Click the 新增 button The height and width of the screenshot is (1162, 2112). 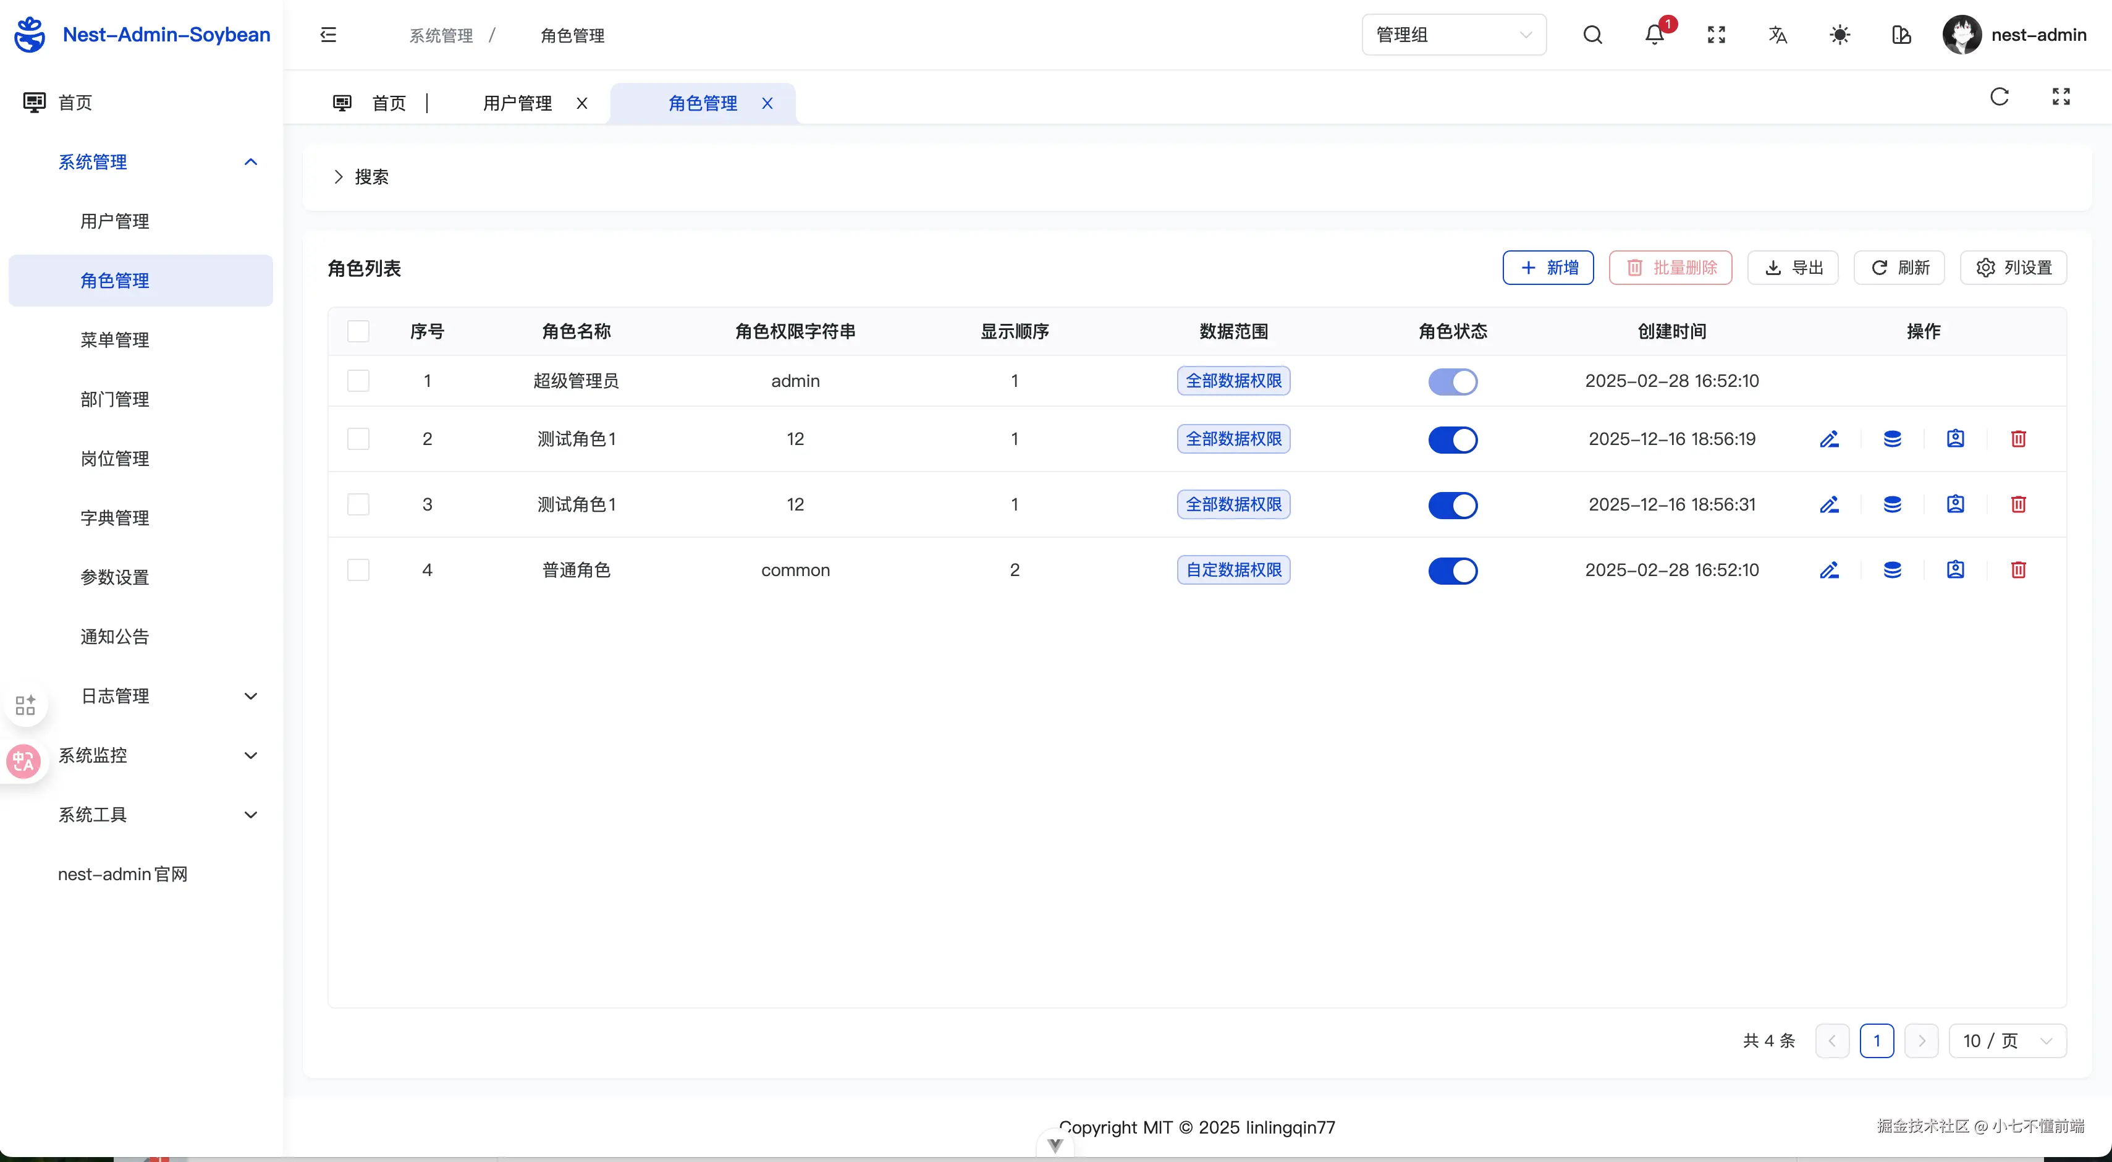(1548, 268)
